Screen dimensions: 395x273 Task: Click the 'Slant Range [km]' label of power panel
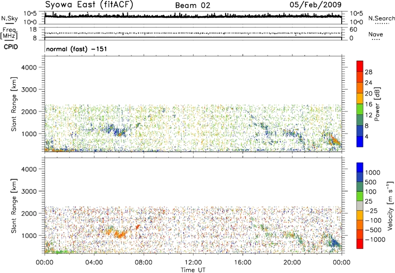[14, 104]
